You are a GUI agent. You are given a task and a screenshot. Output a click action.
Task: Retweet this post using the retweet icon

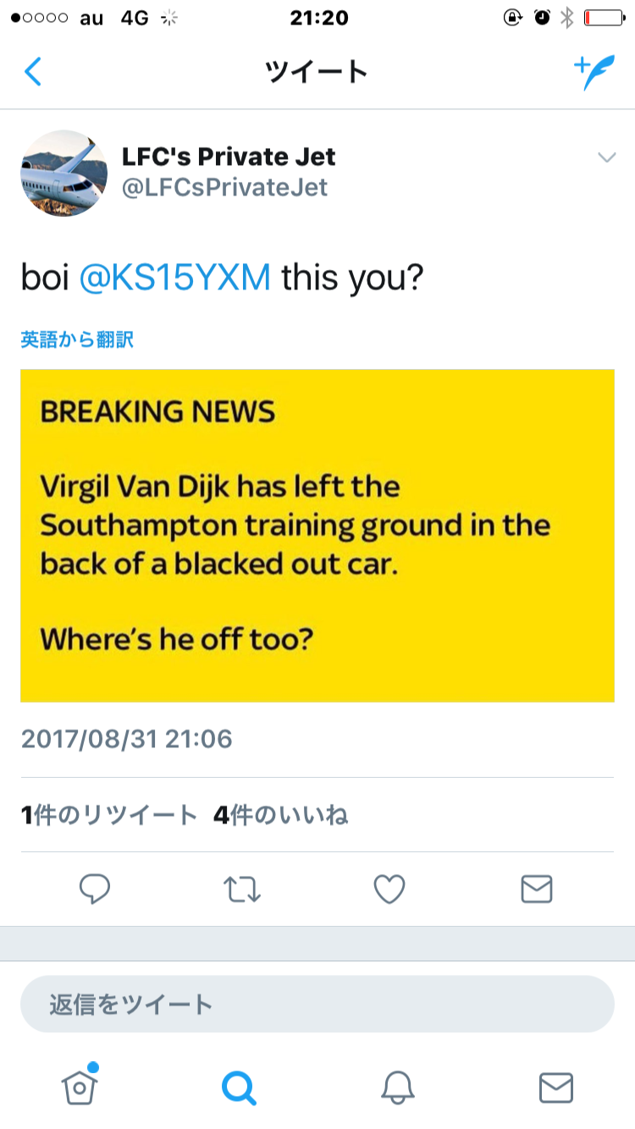pyautogui.click(x=242, y=889)
